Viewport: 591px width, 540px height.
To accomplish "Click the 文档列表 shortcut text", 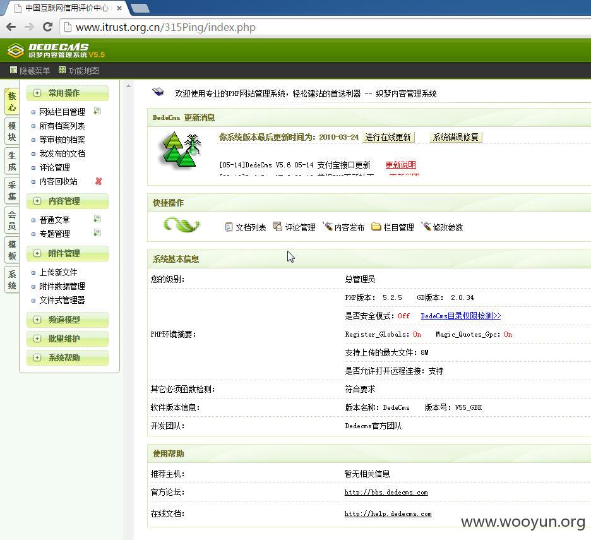I will (251, 227).
